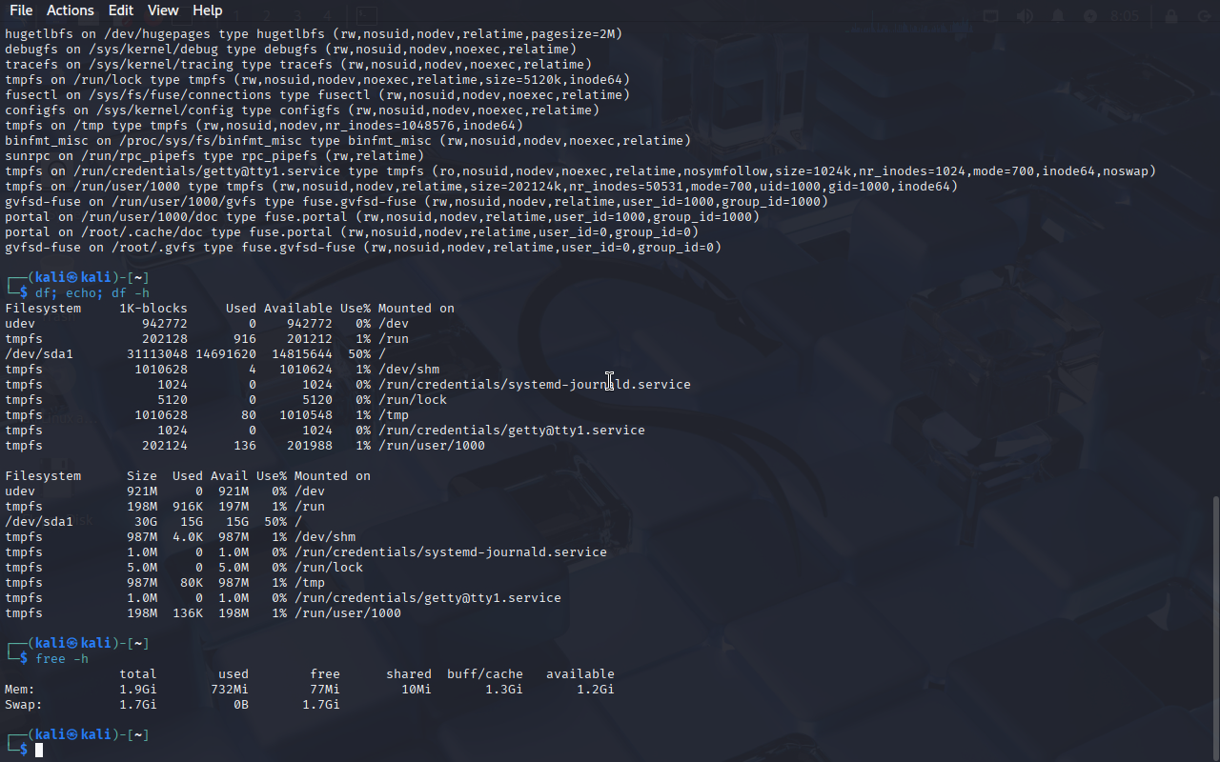Click the 14815644 available value
Image resolution: width=1220 pixels, height=762 pixels.
[302, 353]
